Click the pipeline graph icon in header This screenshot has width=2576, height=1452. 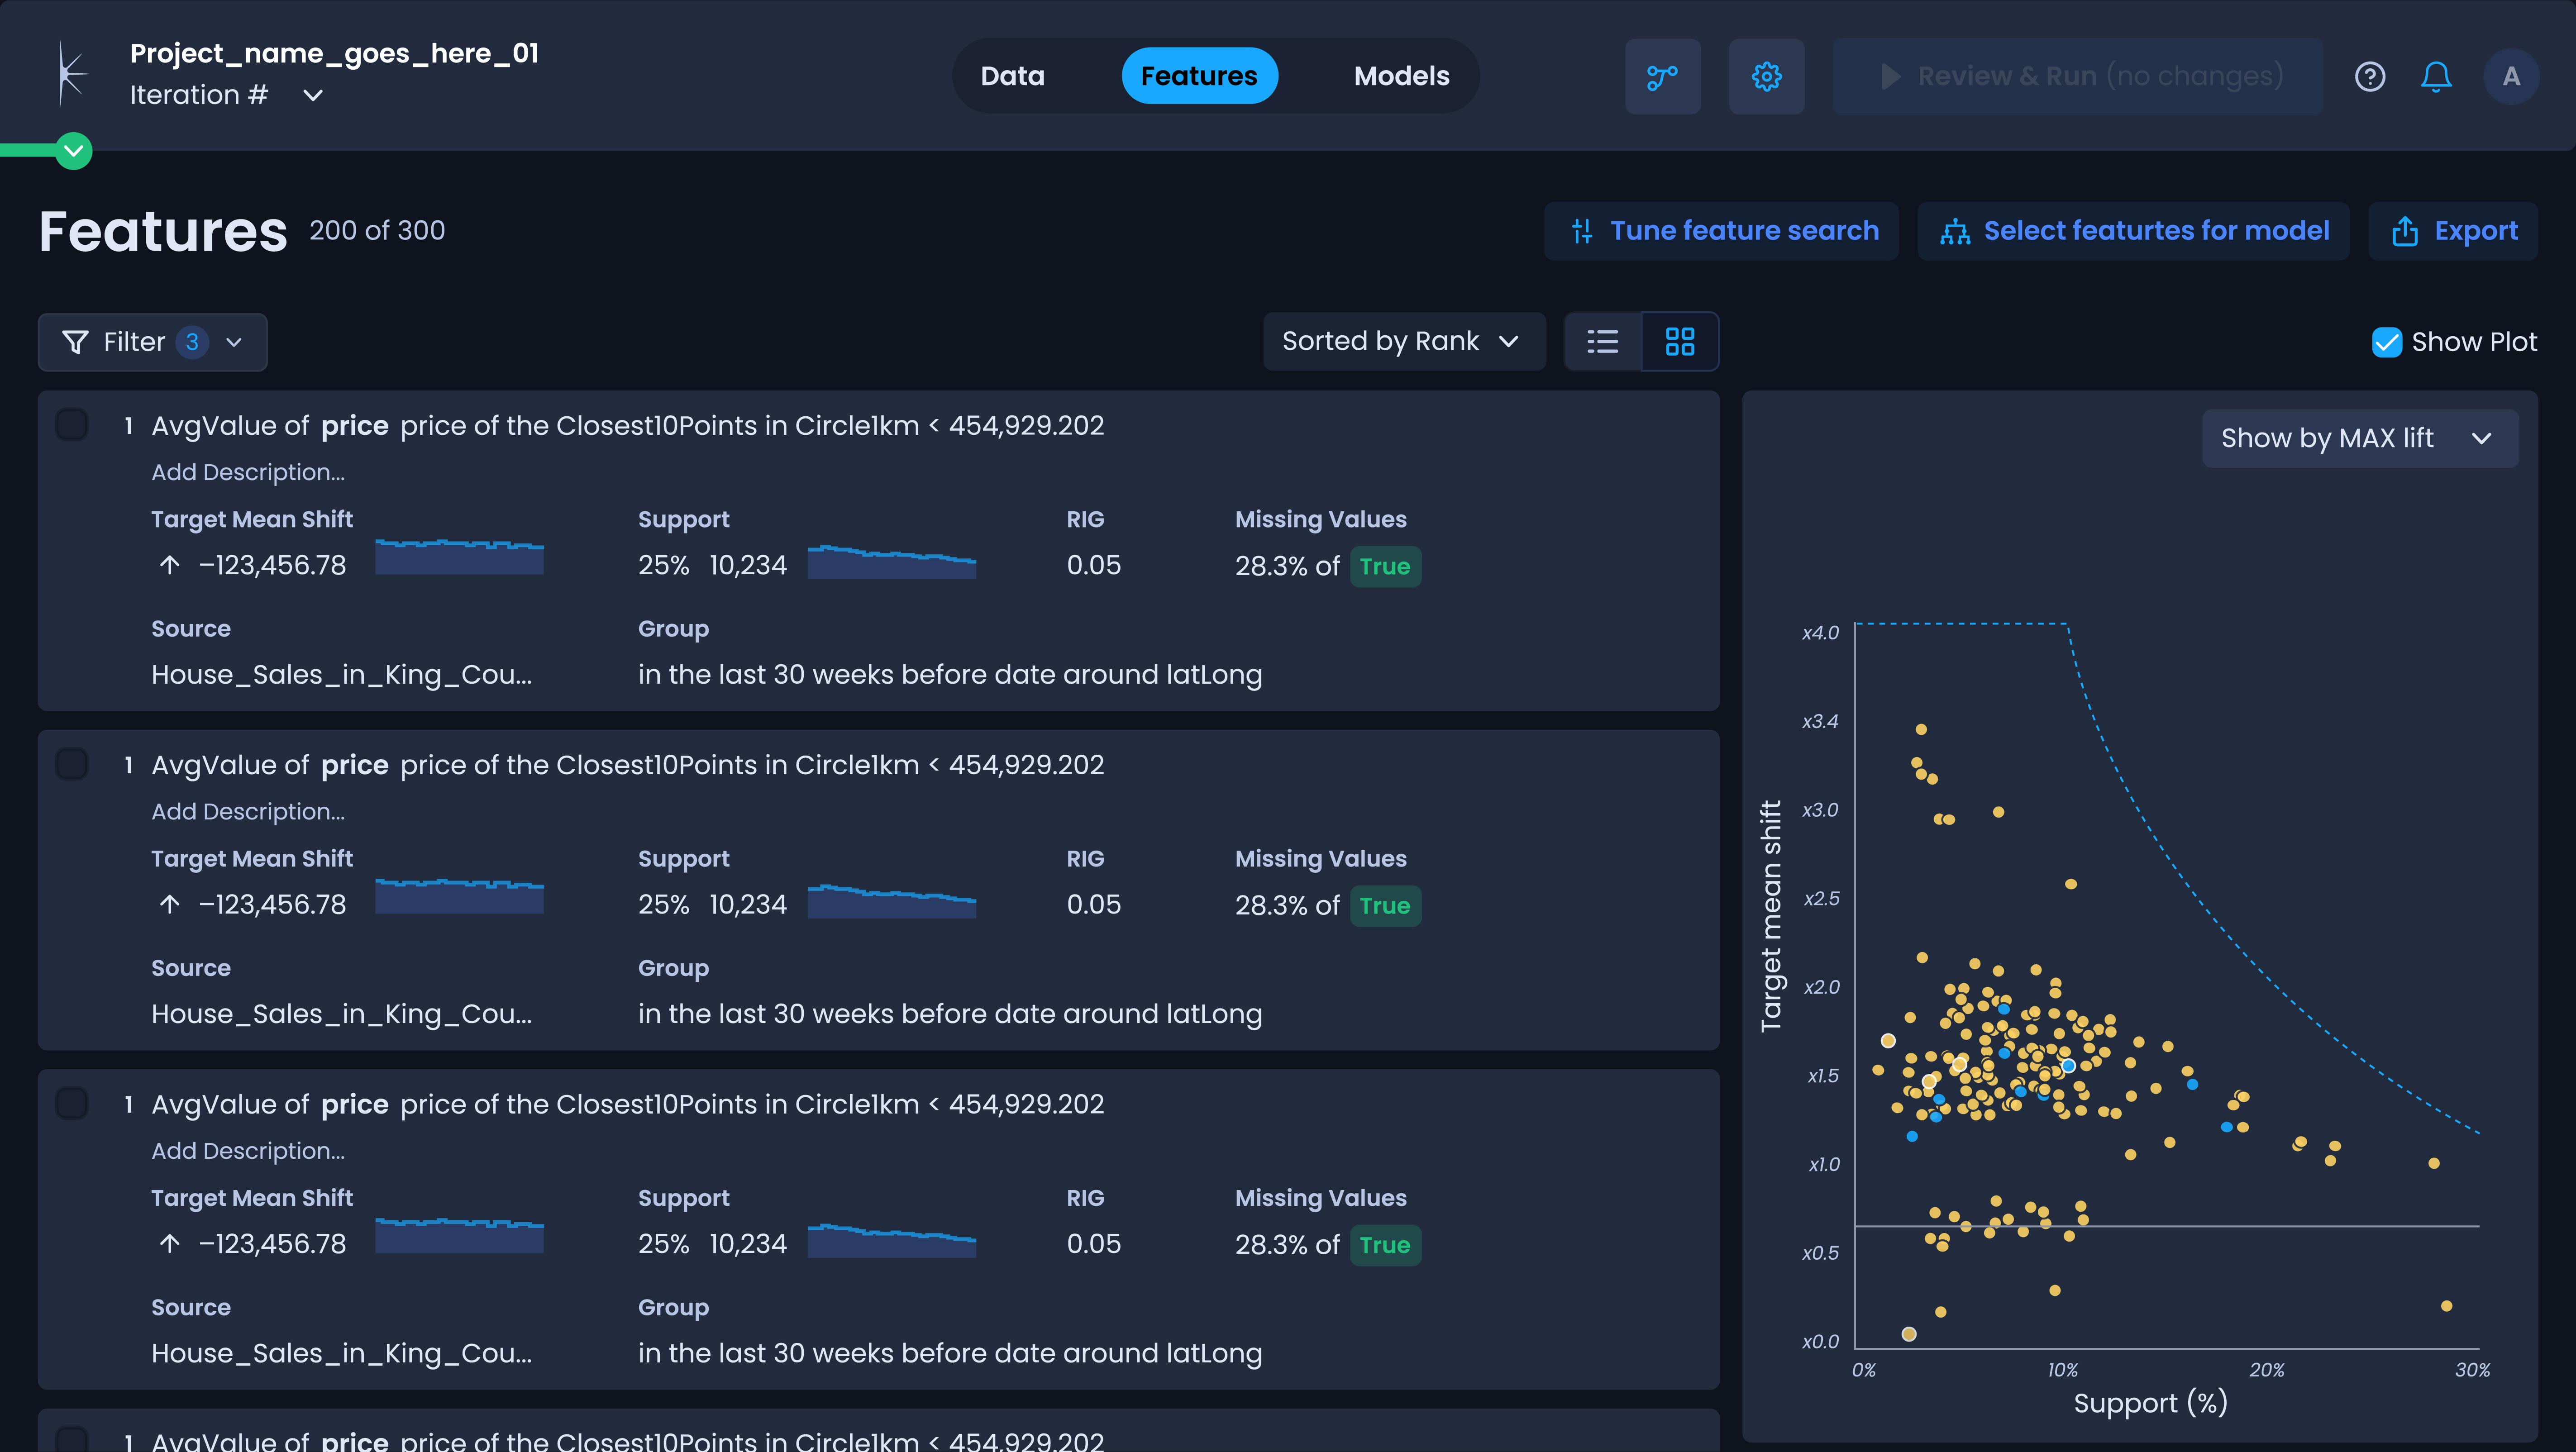(1662, 77)
